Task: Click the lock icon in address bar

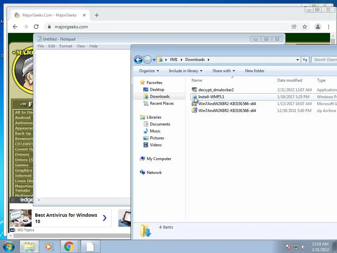Action: (x=49, y=27)
